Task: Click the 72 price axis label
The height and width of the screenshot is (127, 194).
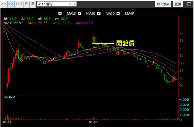Action: [182, 33]
